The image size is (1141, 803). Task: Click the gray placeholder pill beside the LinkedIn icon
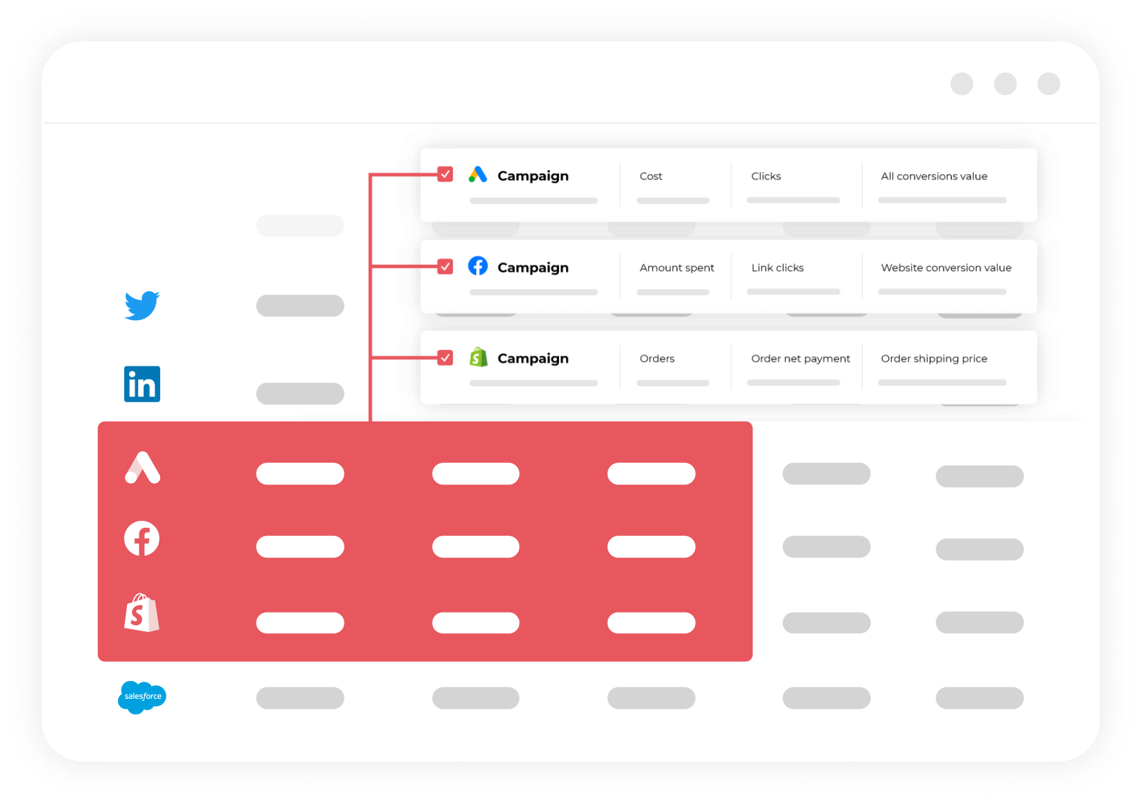[x=300, y=393]
